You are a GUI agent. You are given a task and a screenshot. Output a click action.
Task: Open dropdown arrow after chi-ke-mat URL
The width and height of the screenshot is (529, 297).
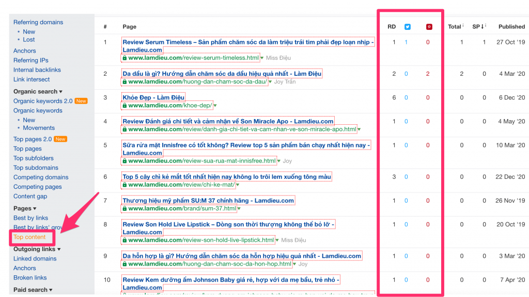tap(238, 185)
